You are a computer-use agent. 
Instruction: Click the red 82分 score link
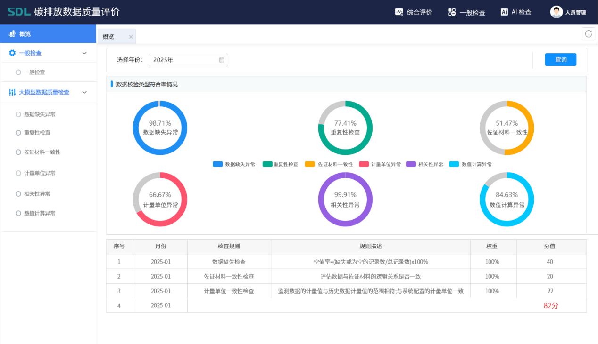[x=551, y=305]
